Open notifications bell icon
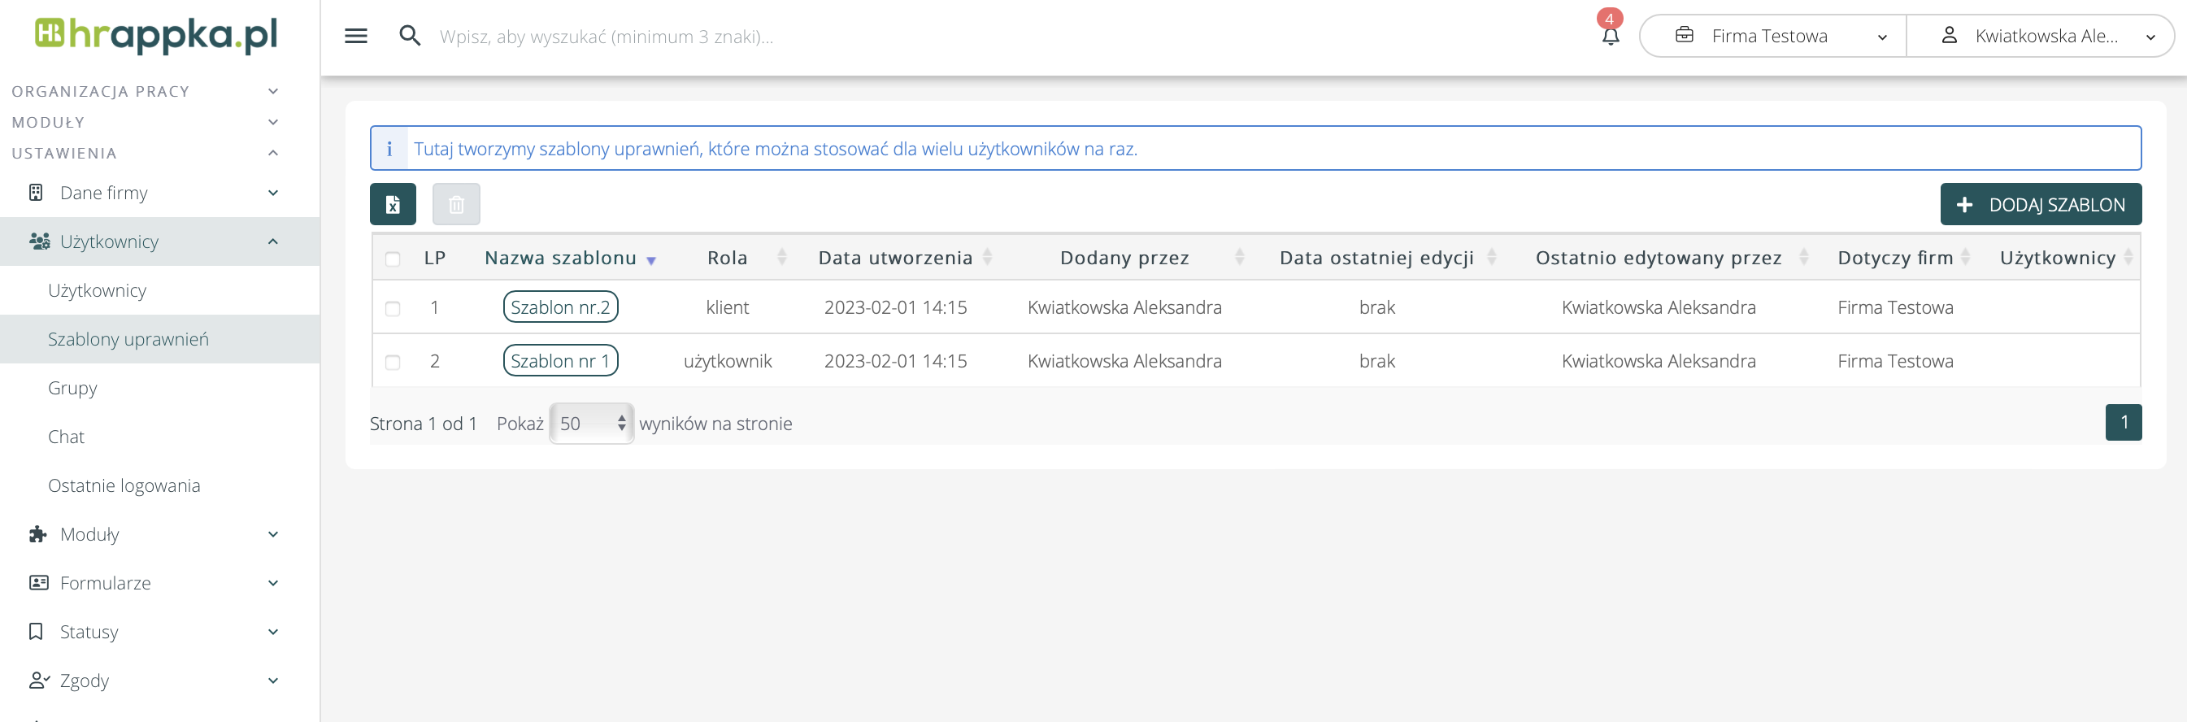This screenshot has height=722, width=2187. (1610, 36)
